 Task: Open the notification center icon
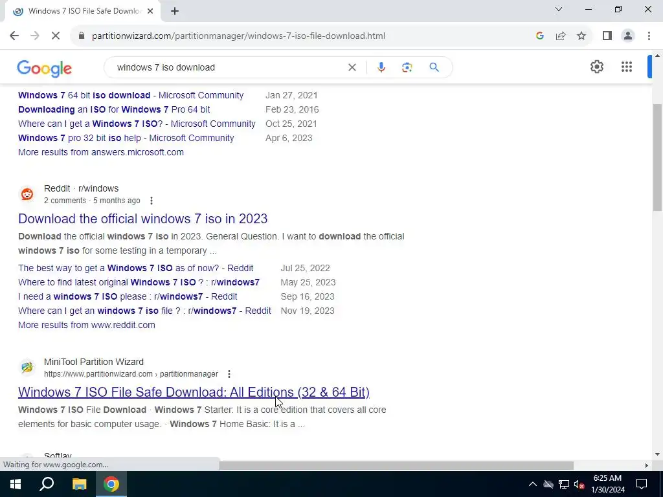click(x=642, y=484)
